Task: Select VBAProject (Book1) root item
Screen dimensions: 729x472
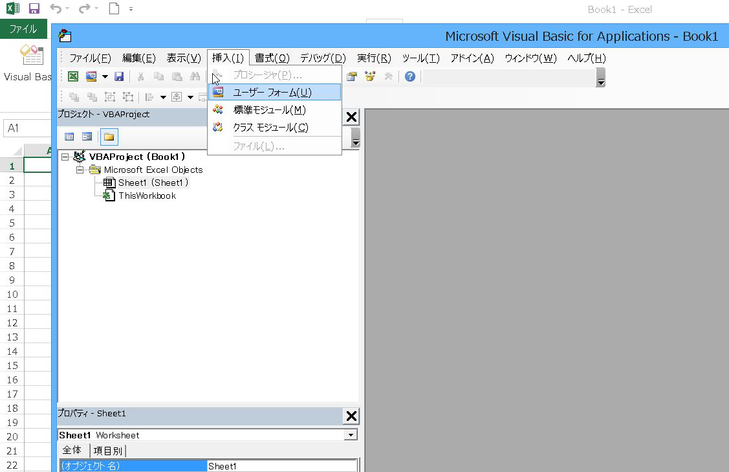Action: coord(136,157)
